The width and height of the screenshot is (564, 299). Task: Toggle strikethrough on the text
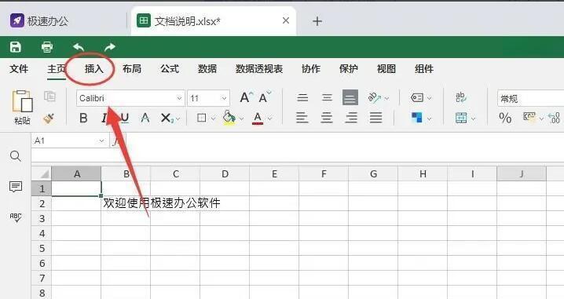(145, 118)
